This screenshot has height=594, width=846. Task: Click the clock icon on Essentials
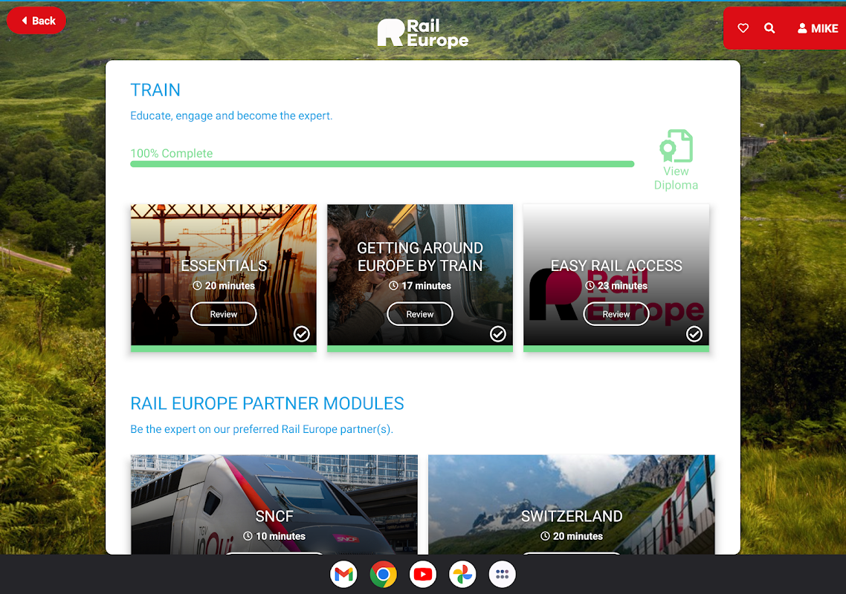point(198,286)
